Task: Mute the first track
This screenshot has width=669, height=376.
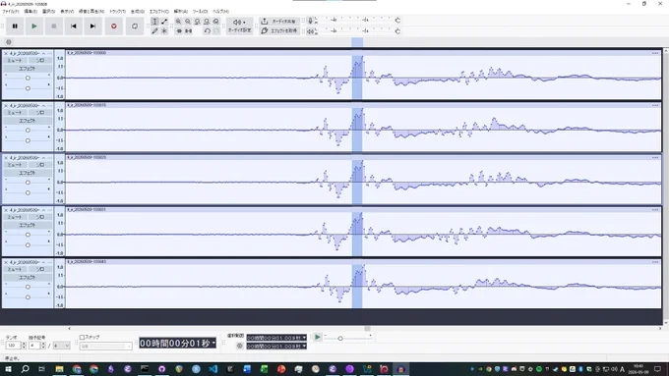Action: tap(15, 61)
